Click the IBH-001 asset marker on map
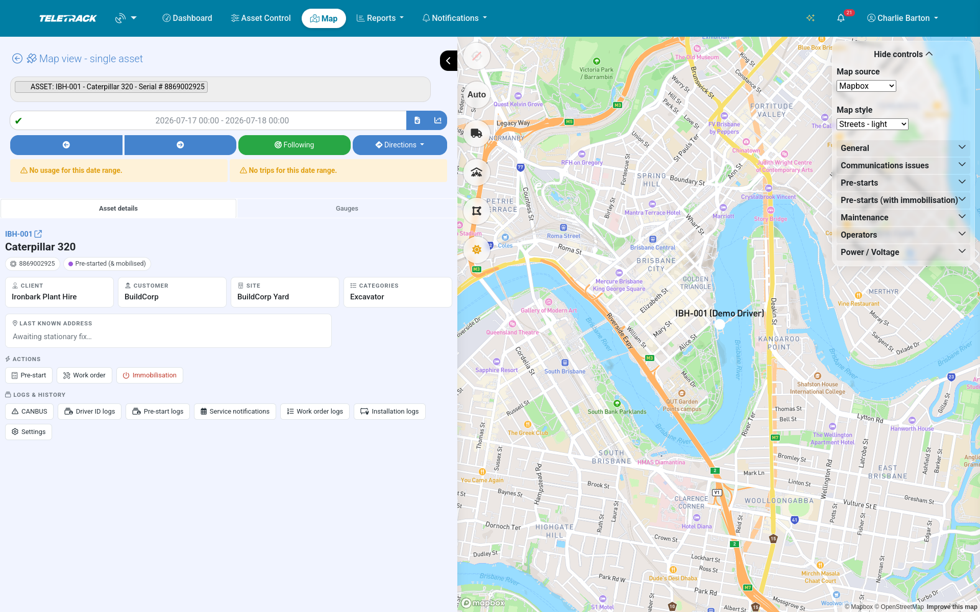The image size is (980, 612). [x=720, y=324]
